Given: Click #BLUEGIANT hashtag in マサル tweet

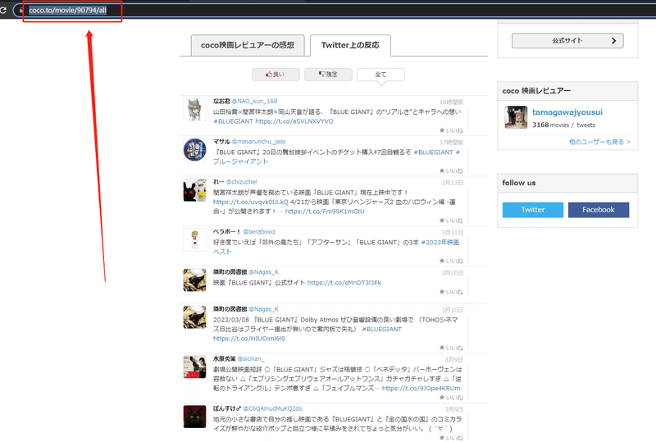Looking at the screenshot, I should [x=434, y=153].
